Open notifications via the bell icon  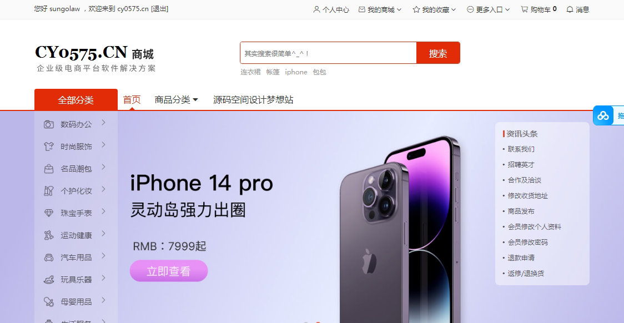pos(570,9)
